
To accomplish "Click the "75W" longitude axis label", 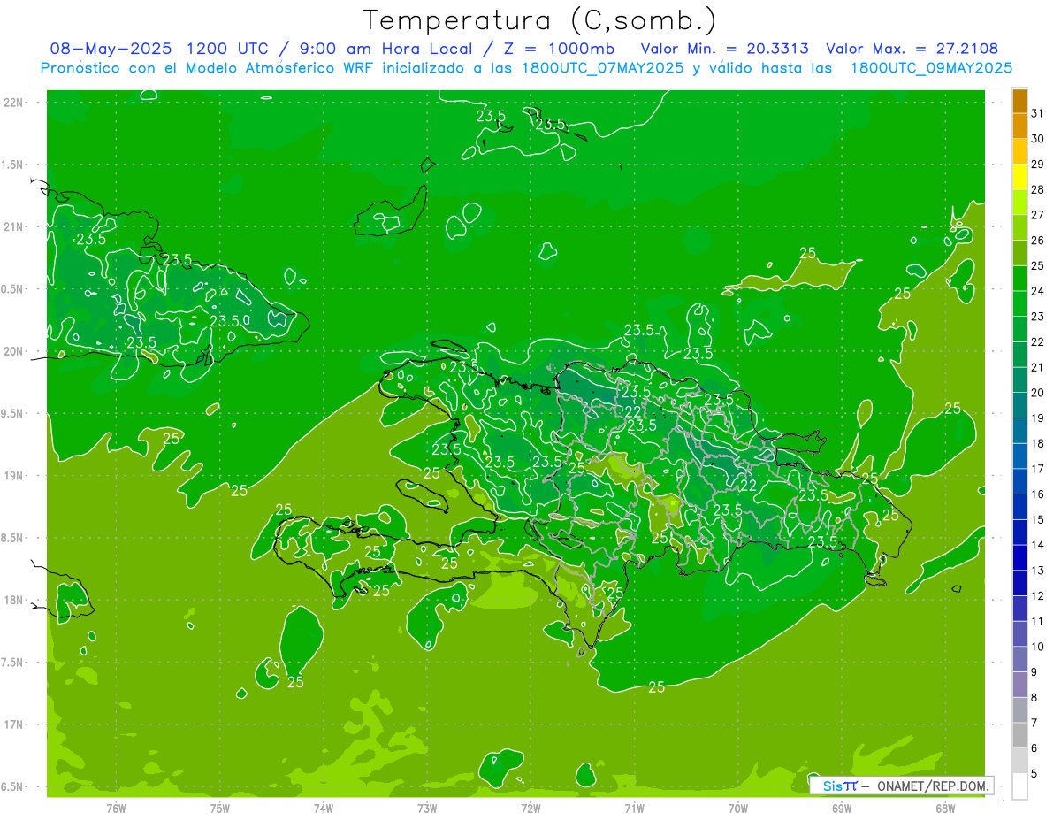I will point(220,808).
